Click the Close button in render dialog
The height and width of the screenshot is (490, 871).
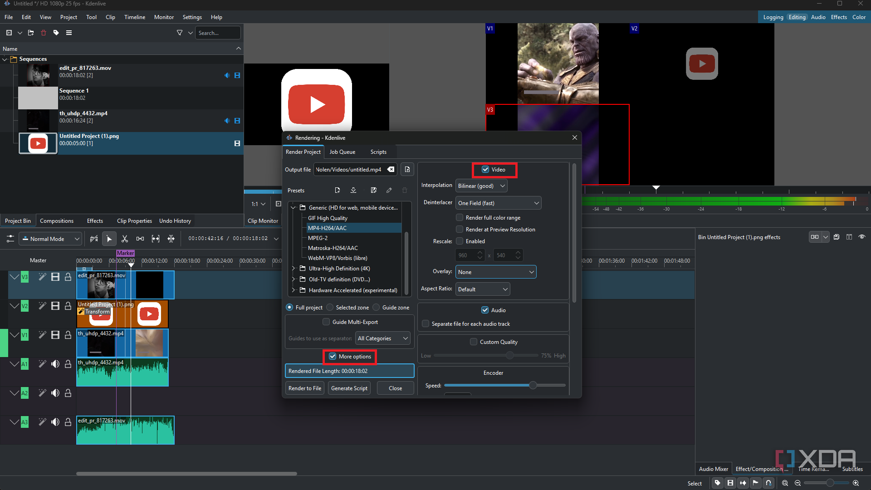[x=395, y=388]
